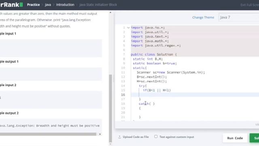The height and width of the screenshot is (146, 259).
Task: Click 'static{' on line 10
Action: point(140,68)
